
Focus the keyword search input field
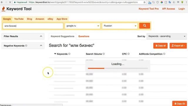(33, 26)
